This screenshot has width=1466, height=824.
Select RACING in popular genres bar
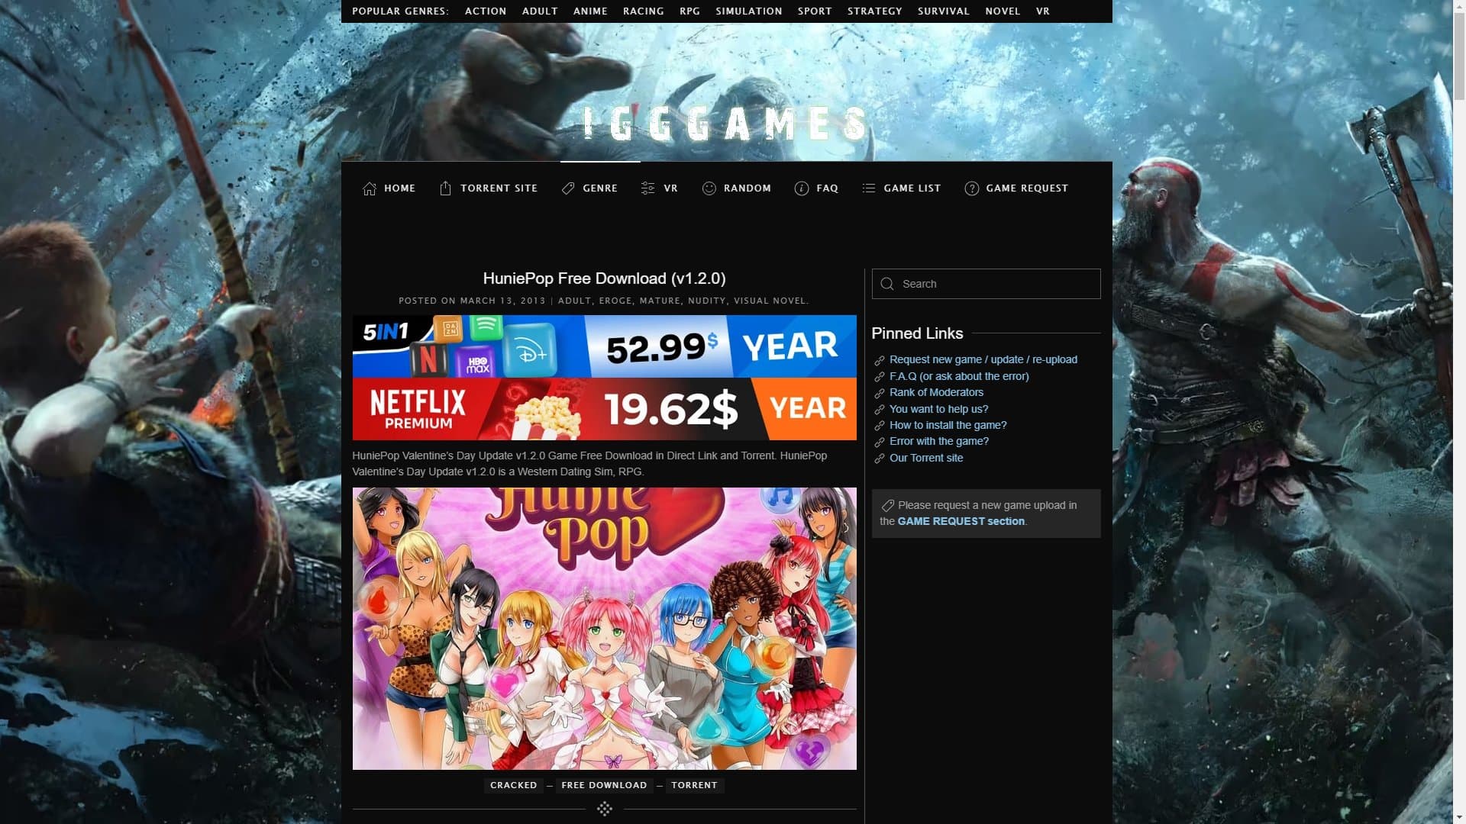click(644, 11)
